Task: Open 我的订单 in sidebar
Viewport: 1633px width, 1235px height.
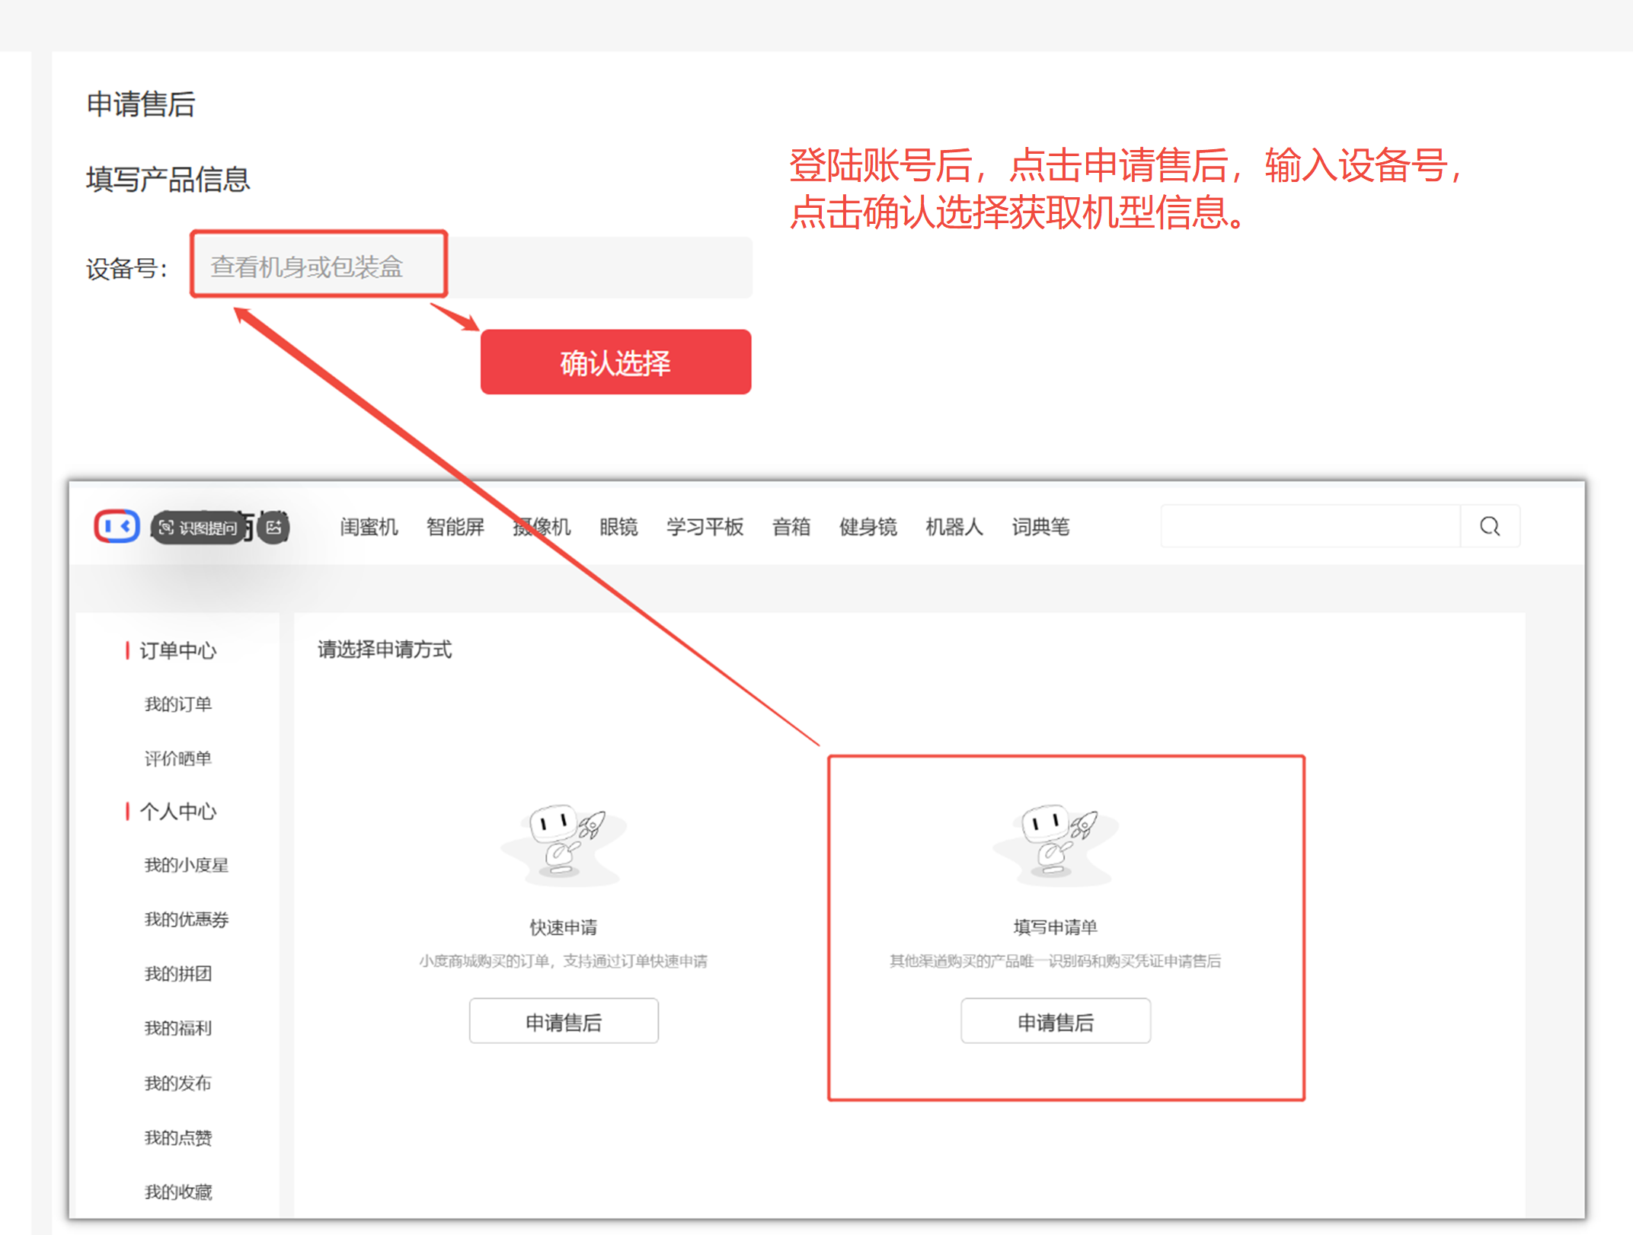Action: (x=177, y=704)
